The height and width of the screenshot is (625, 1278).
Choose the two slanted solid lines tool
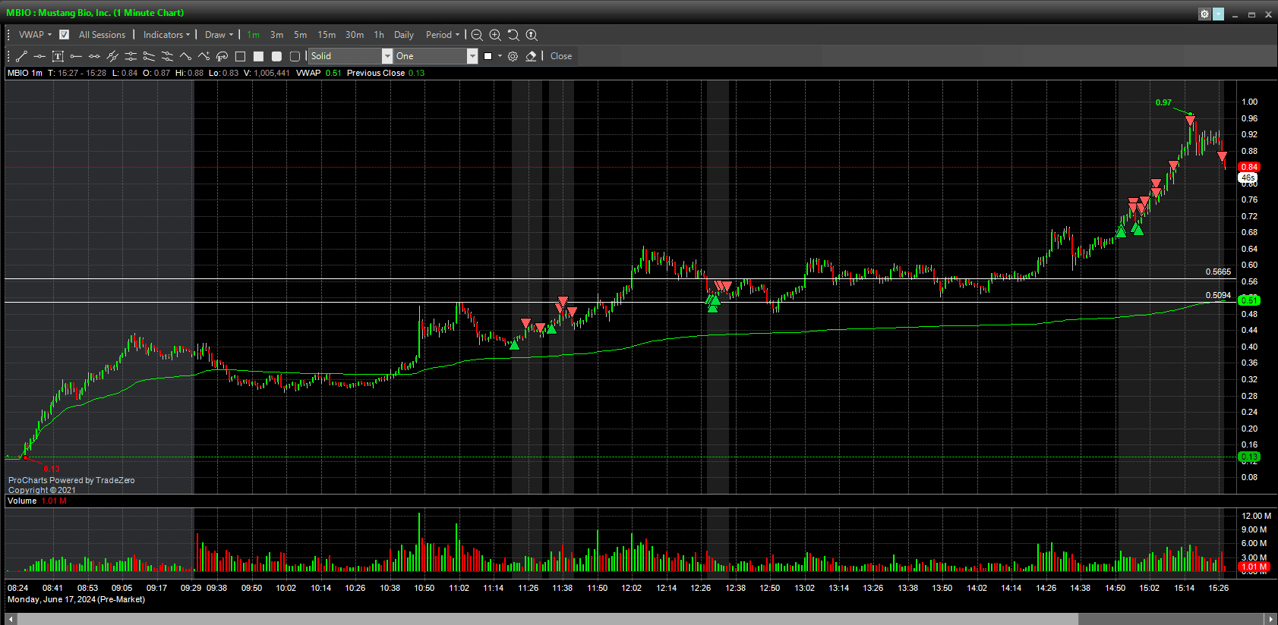[149, 56]
